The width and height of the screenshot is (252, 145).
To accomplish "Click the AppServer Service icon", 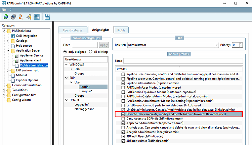I will [16, 56].
